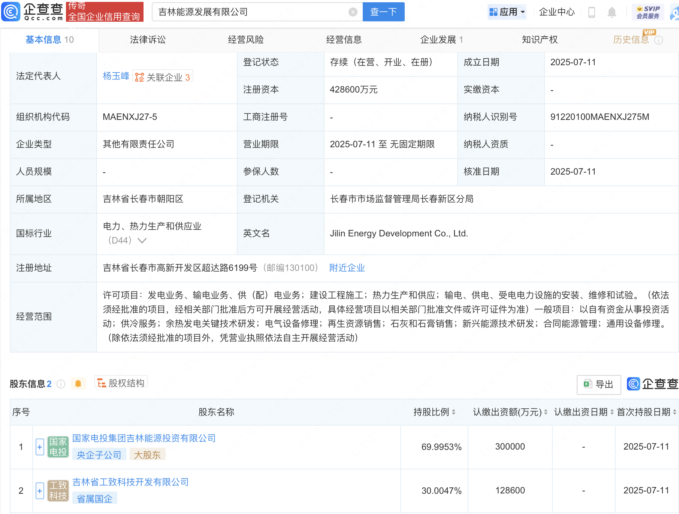Select 其他有限责任公司 company type
Viewport: 679px width, 514px height.
(x=139, y=144)
